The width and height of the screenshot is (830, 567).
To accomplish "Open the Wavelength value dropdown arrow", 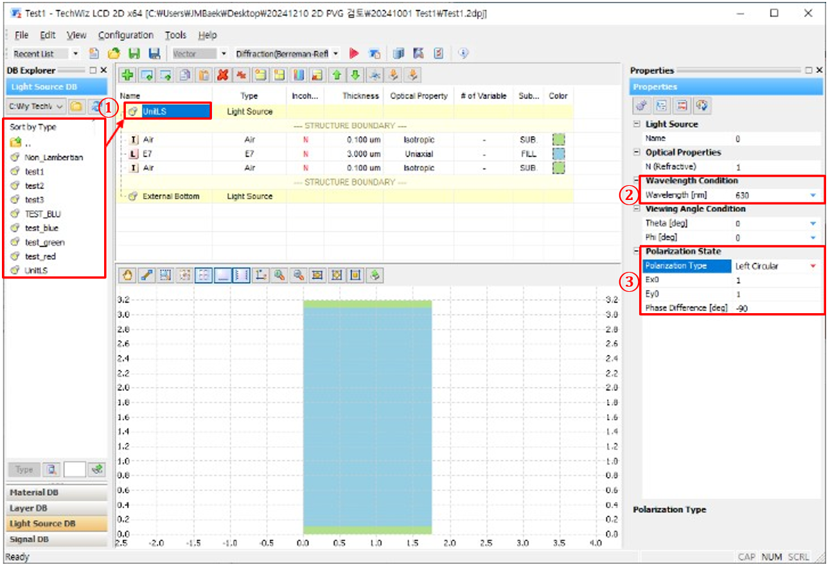I will (813, 195).
